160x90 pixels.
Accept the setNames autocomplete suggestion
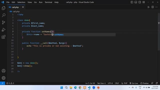[83, 34]
